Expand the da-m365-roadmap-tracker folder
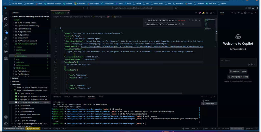Viewport: 261px width, 132px height. (x=14, y=23)
